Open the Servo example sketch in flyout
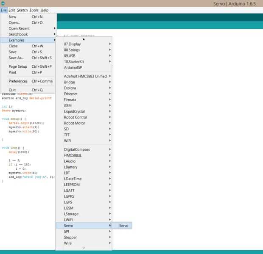 [122, 226]
